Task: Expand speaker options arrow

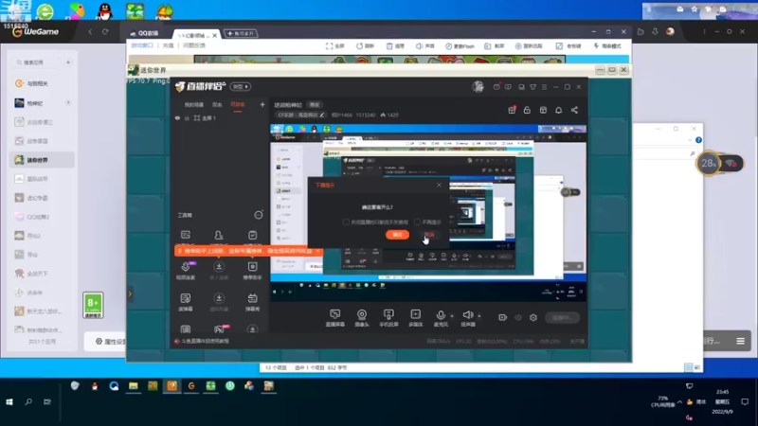Action: 479,316
